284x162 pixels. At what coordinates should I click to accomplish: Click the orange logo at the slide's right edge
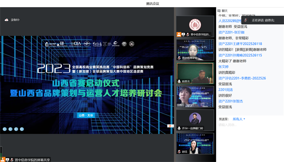[170, 126]
